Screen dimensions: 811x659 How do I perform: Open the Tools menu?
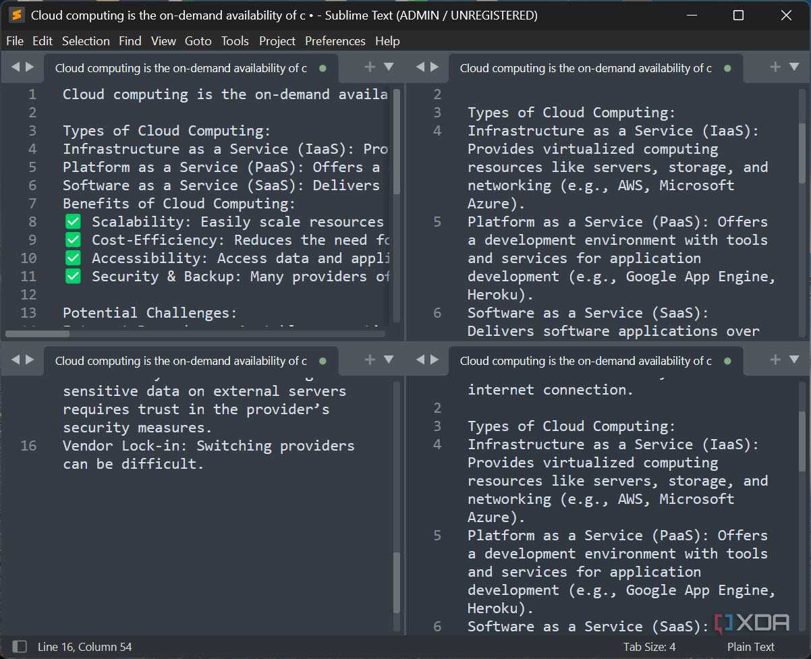tap(235, 41)
